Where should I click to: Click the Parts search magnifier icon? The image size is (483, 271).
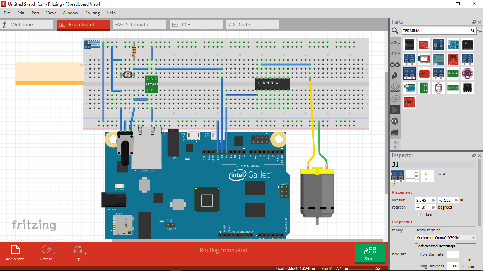(x=395, y=31)
